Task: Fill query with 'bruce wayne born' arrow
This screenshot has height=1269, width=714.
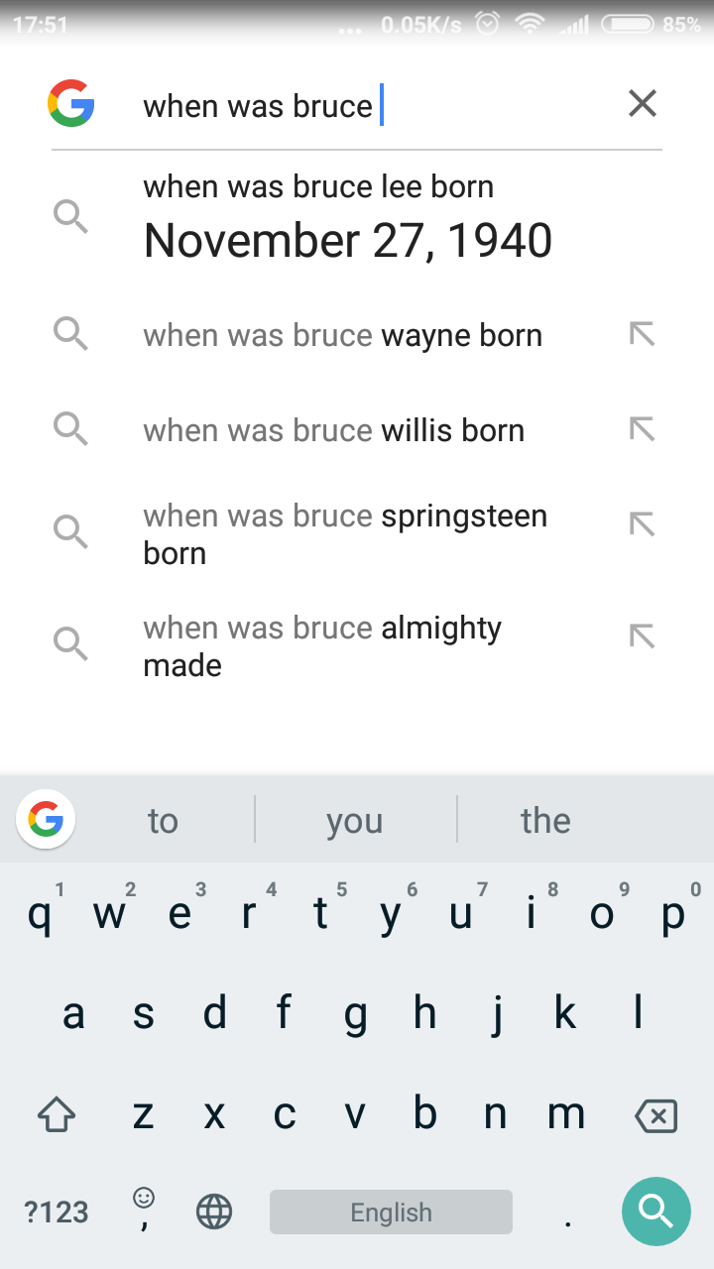Action: click(643, 335)
